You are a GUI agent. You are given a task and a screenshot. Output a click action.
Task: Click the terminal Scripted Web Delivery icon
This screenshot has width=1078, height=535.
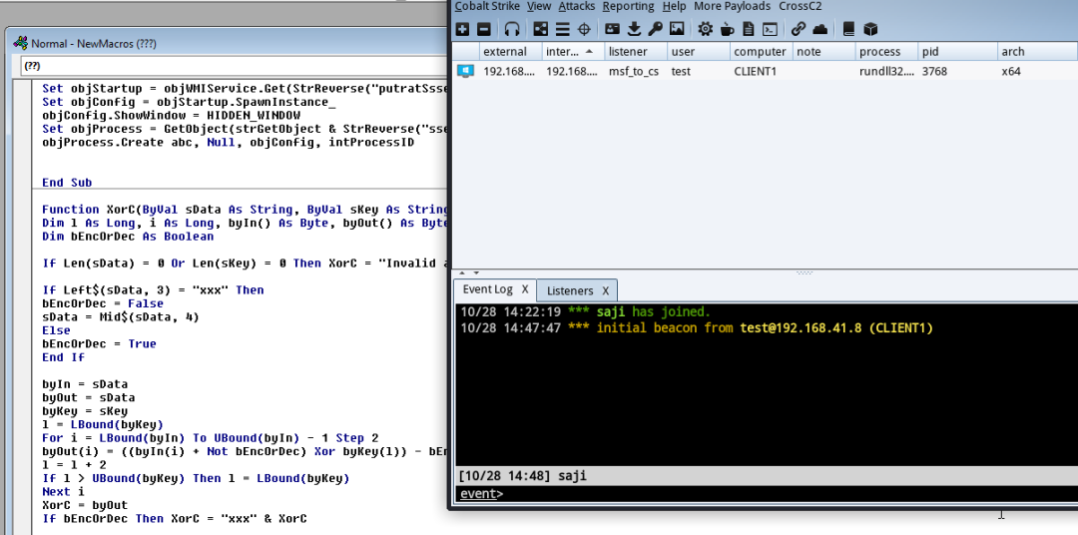click(770, 29)
